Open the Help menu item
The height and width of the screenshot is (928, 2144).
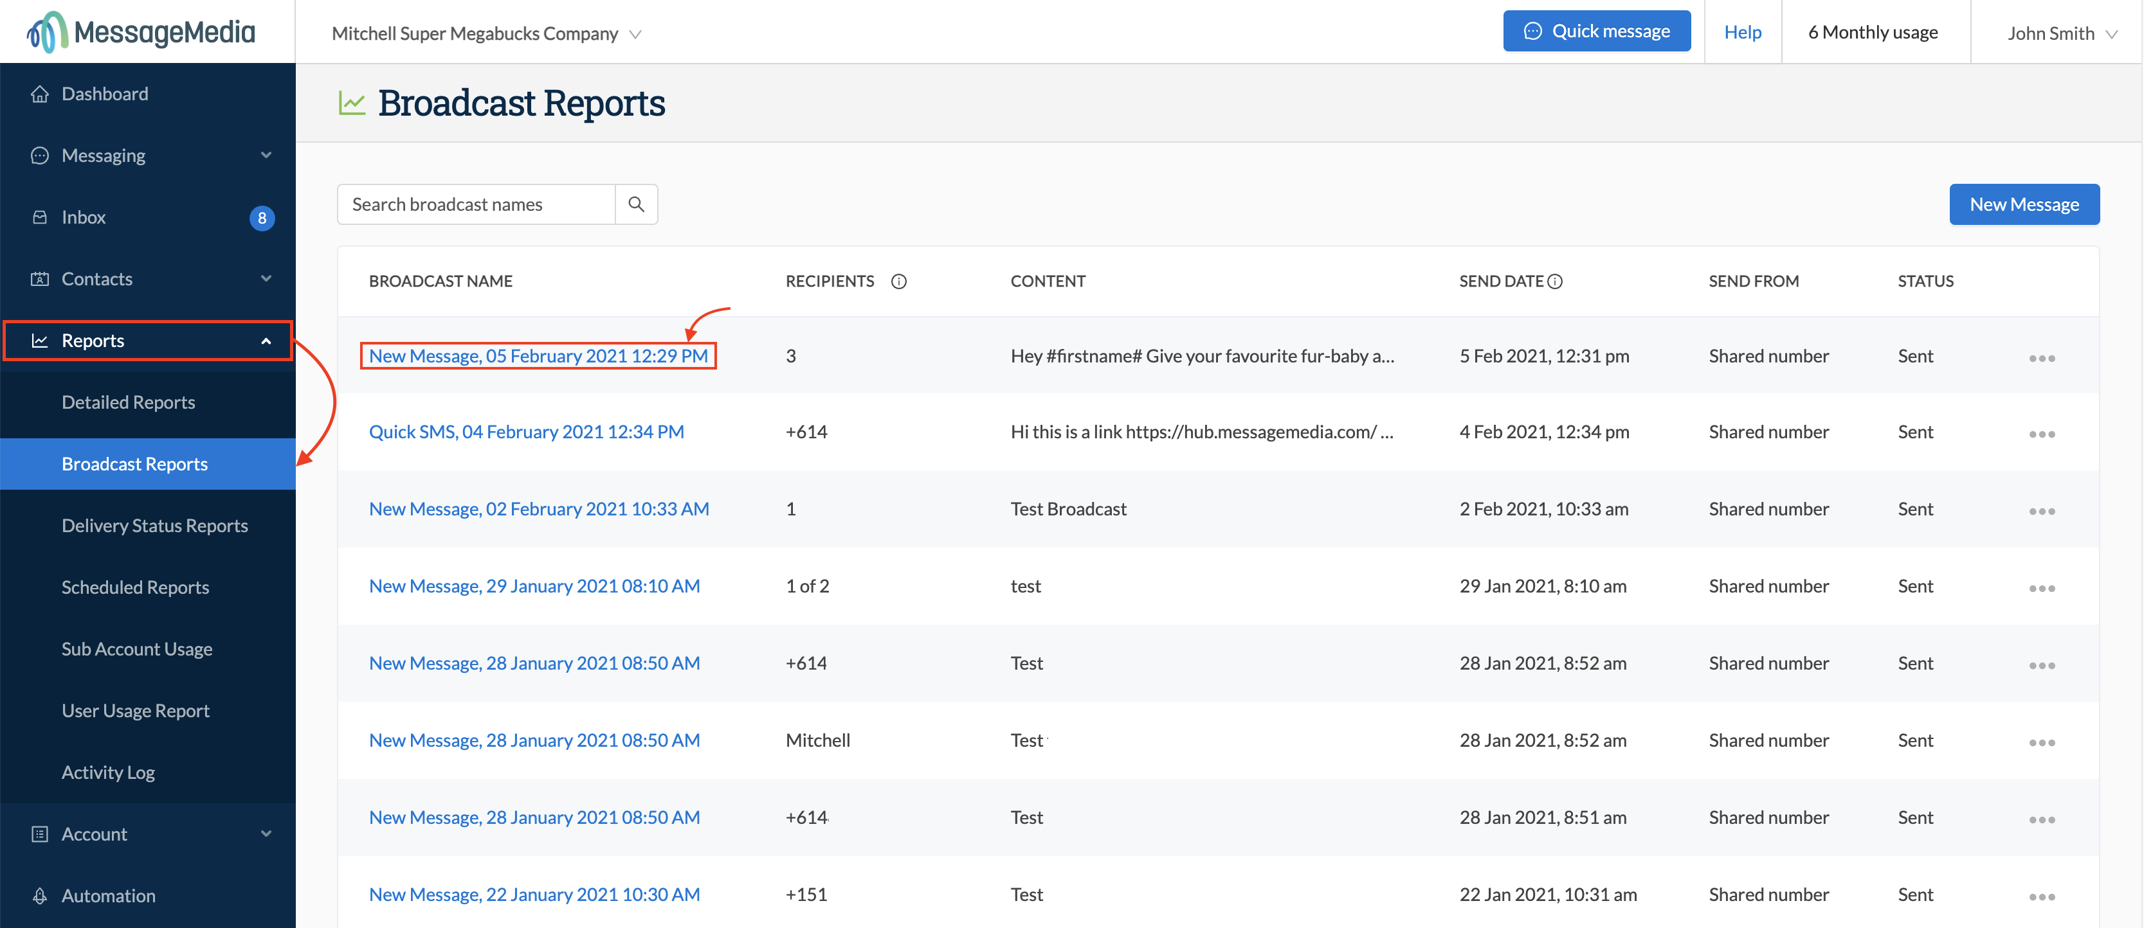tap(1743, 31)
